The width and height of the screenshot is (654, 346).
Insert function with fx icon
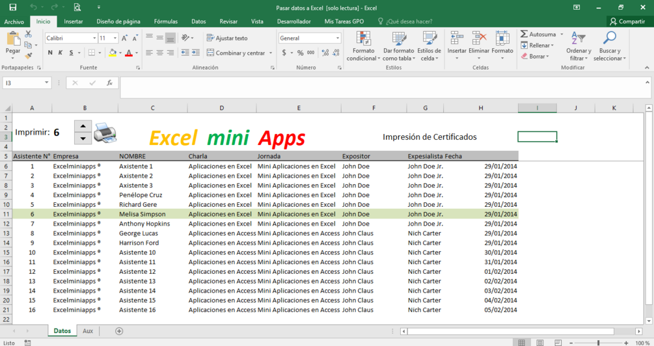tap(110, 83)
